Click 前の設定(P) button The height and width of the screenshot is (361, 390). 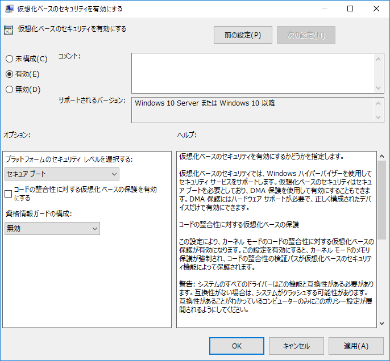243,35
